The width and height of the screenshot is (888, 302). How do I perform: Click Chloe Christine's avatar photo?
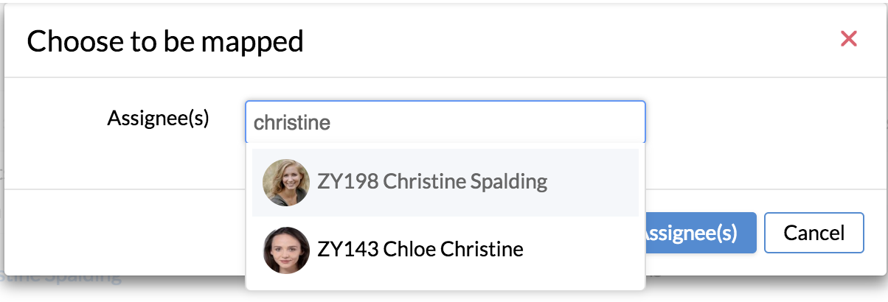(286, 250)
